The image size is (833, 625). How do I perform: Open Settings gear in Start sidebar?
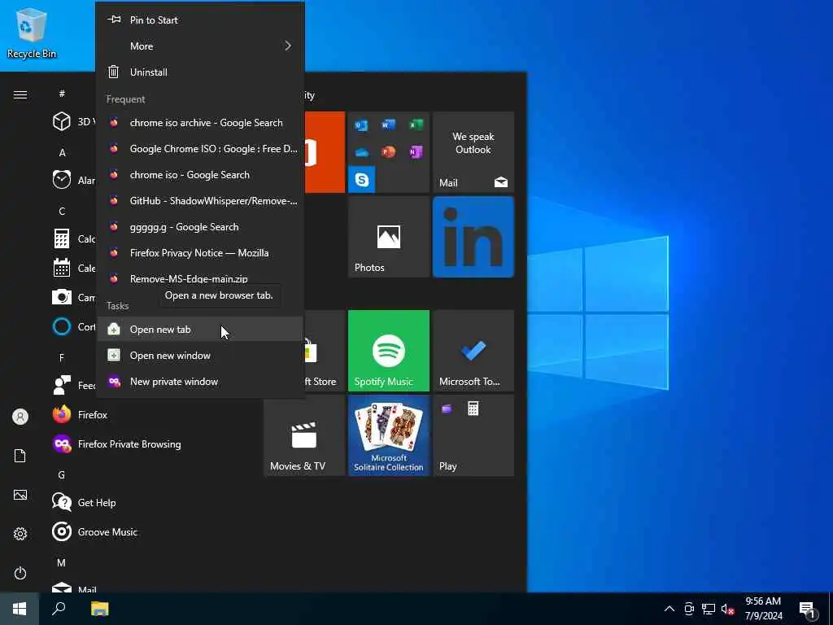click(x=20, y=534)
